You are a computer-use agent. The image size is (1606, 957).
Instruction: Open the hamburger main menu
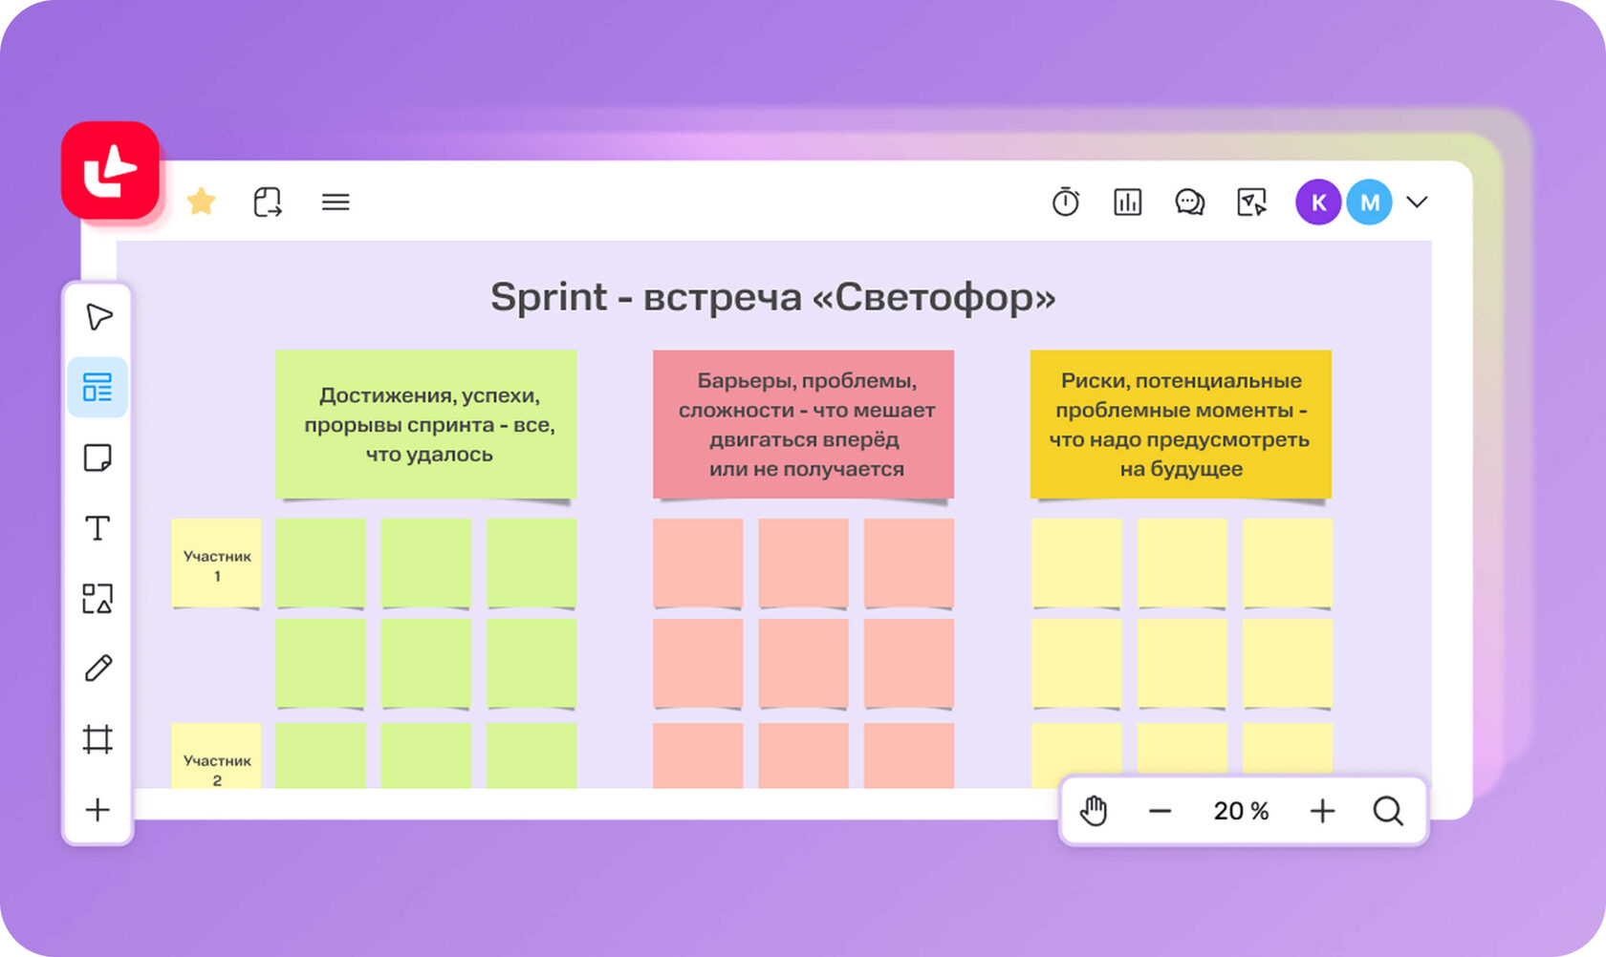tap(336, 202)
